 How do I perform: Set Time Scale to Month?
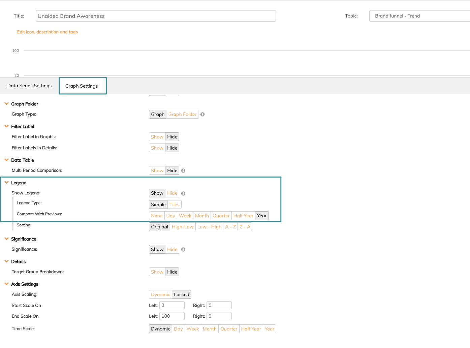coord(210,329)
